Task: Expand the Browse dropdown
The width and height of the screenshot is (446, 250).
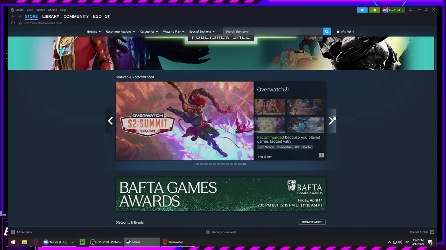Action: pos(94,32)
